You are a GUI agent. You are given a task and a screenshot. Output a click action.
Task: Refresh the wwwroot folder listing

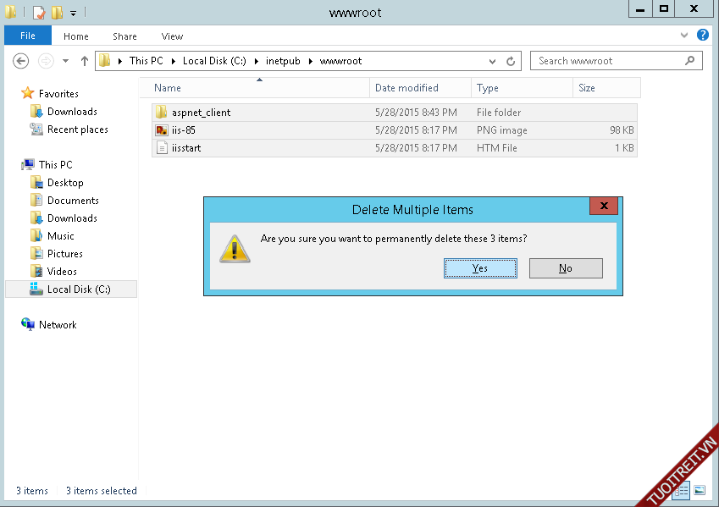511,61
